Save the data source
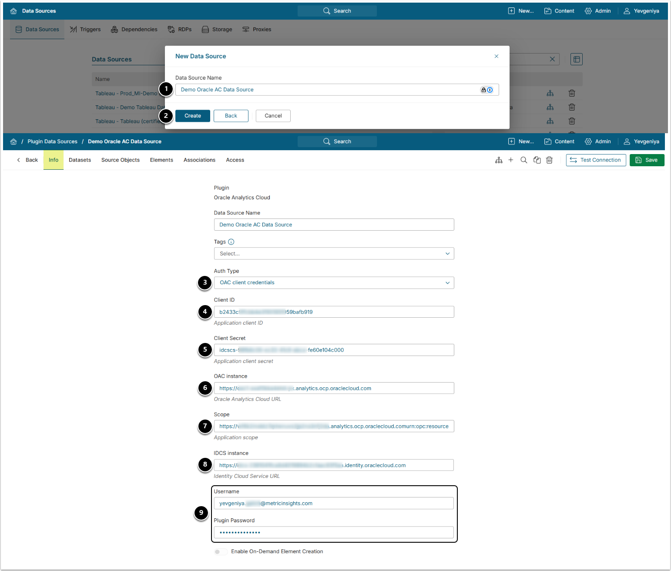671x571 pixels. click(x=647, y=160)
